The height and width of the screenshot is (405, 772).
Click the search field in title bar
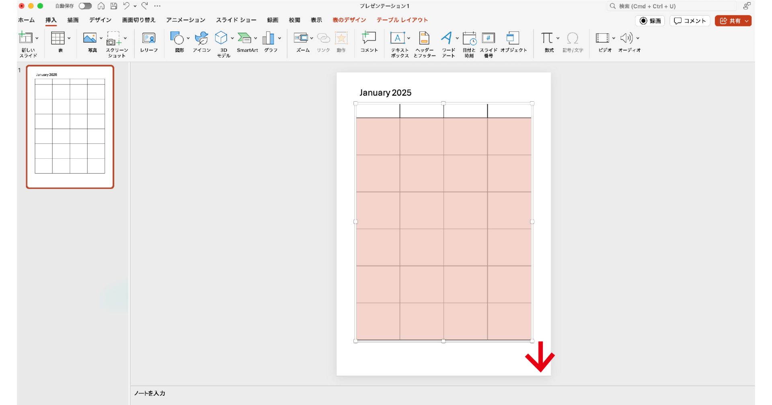click(671, 6)
